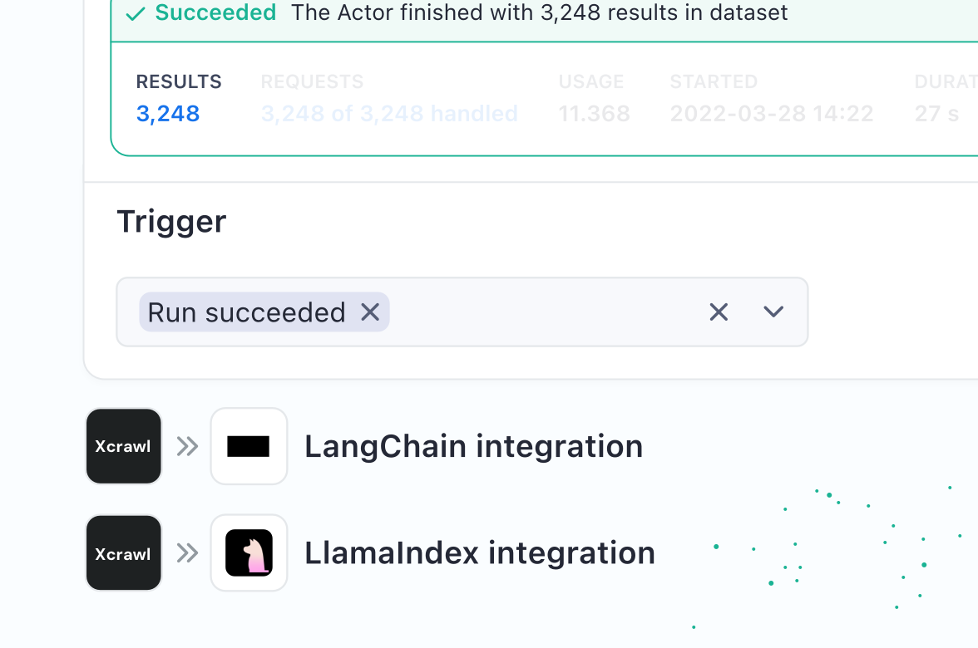Click the black LangChain logo icon
978x648 pixels.
click(249, 446)
